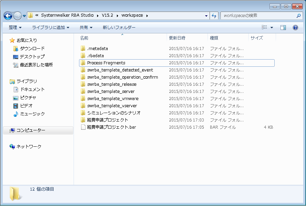Expand the view options dropdown arrow

(272, 28)
